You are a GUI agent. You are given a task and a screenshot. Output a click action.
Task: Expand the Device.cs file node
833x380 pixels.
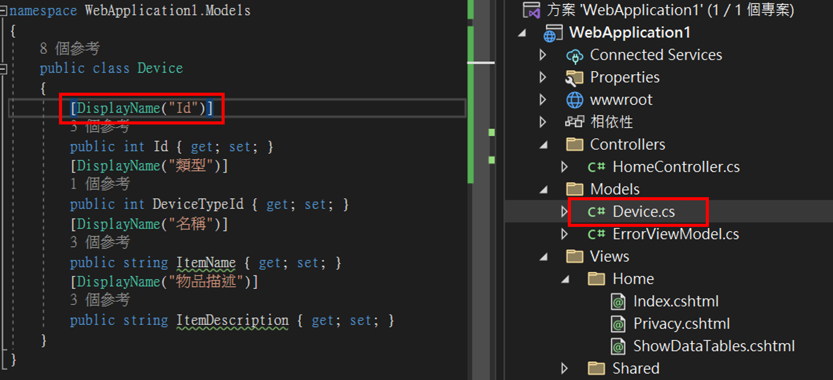click(x=564, y=212)
